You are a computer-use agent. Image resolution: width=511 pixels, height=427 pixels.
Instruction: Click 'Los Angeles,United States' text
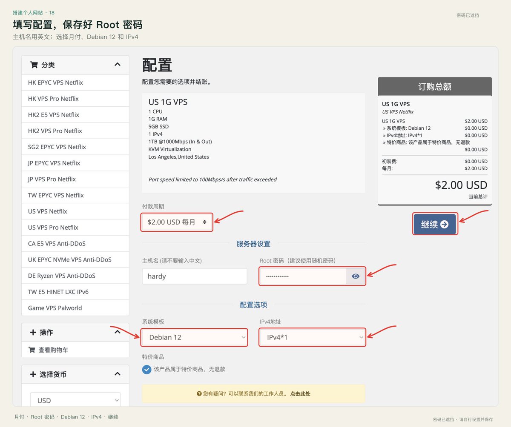point(179,157)
